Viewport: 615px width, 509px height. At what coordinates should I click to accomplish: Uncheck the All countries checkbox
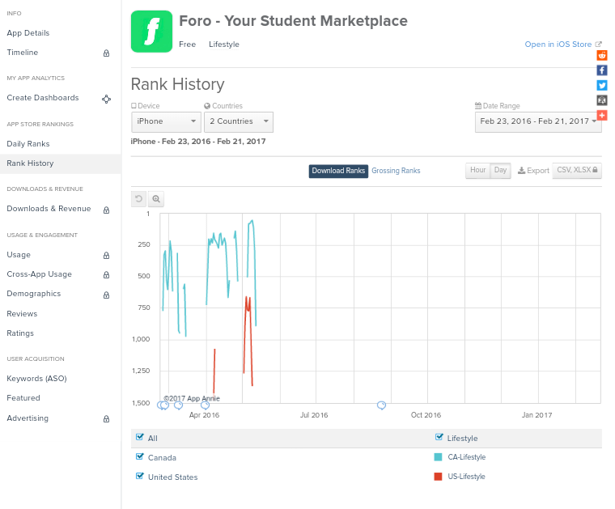140,438
